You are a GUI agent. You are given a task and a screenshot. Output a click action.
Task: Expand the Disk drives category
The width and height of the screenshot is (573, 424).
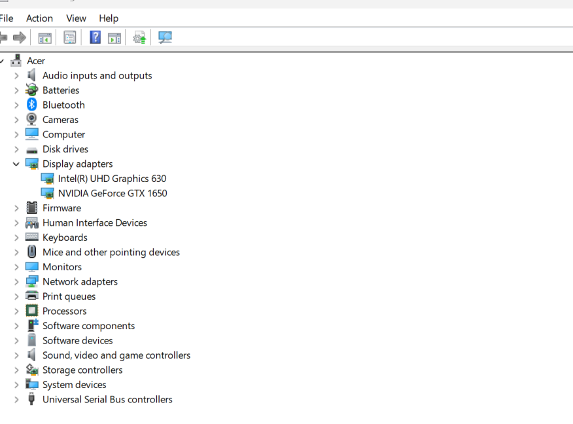point(16,149)
